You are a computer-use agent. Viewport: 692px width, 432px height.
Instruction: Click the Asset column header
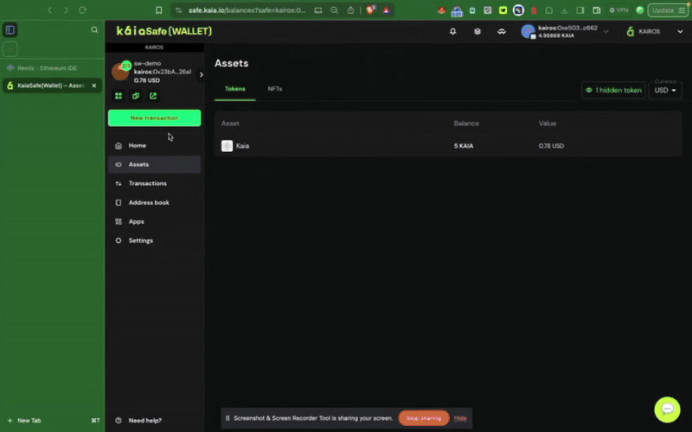(230, 124)
